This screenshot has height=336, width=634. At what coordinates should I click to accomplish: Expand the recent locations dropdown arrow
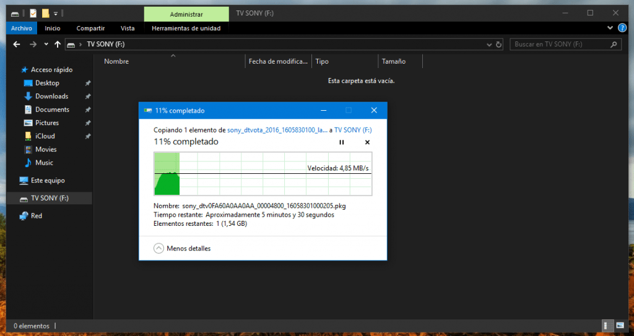click(x=46, y=45)
